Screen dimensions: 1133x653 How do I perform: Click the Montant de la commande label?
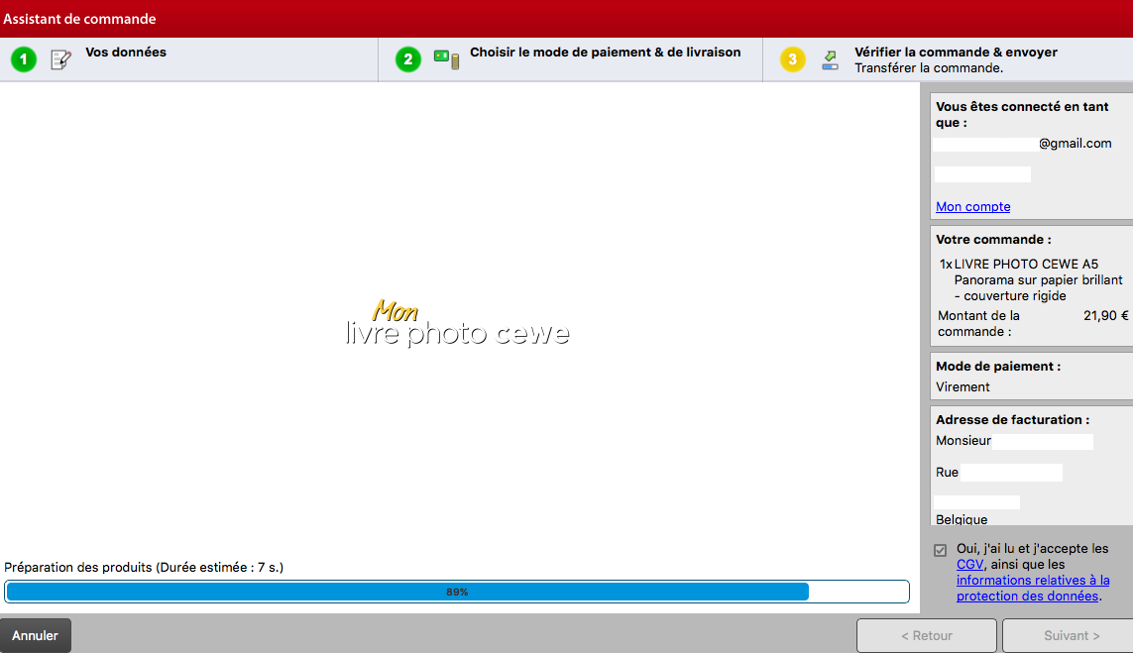coord(979,324)
